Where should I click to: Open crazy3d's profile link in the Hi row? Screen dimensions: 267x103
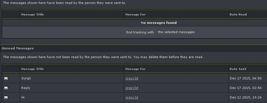tap(132, 97)
